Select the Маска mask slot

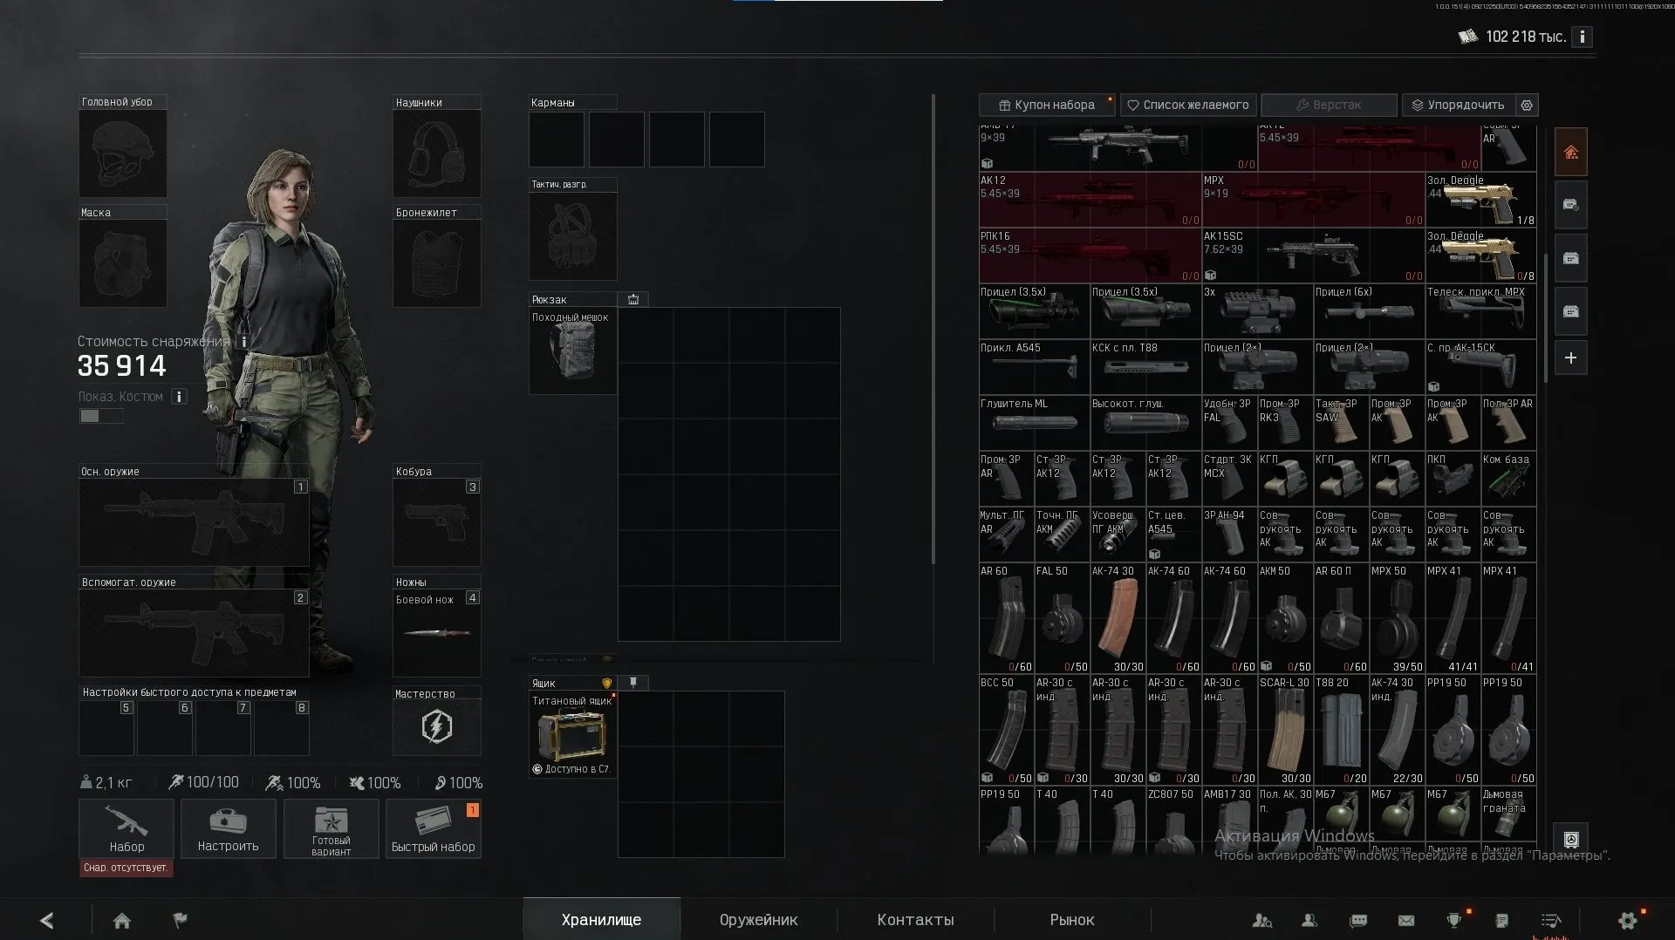pyautogui.click(x=122, y=263)
